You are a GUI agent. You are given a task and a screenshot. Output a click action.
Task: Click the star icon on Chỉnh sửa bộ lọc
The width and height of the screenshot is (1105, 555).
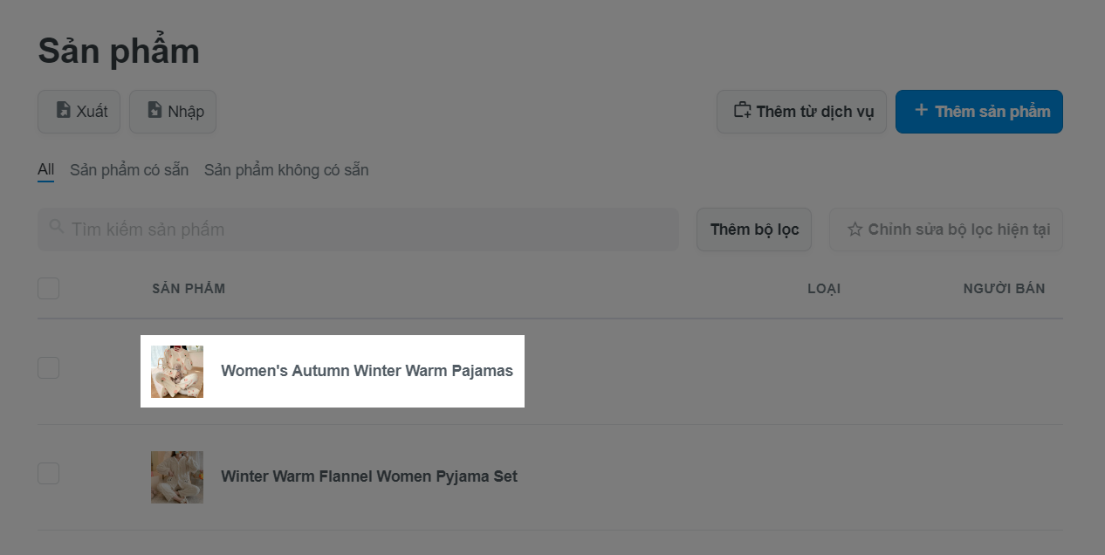854,230
